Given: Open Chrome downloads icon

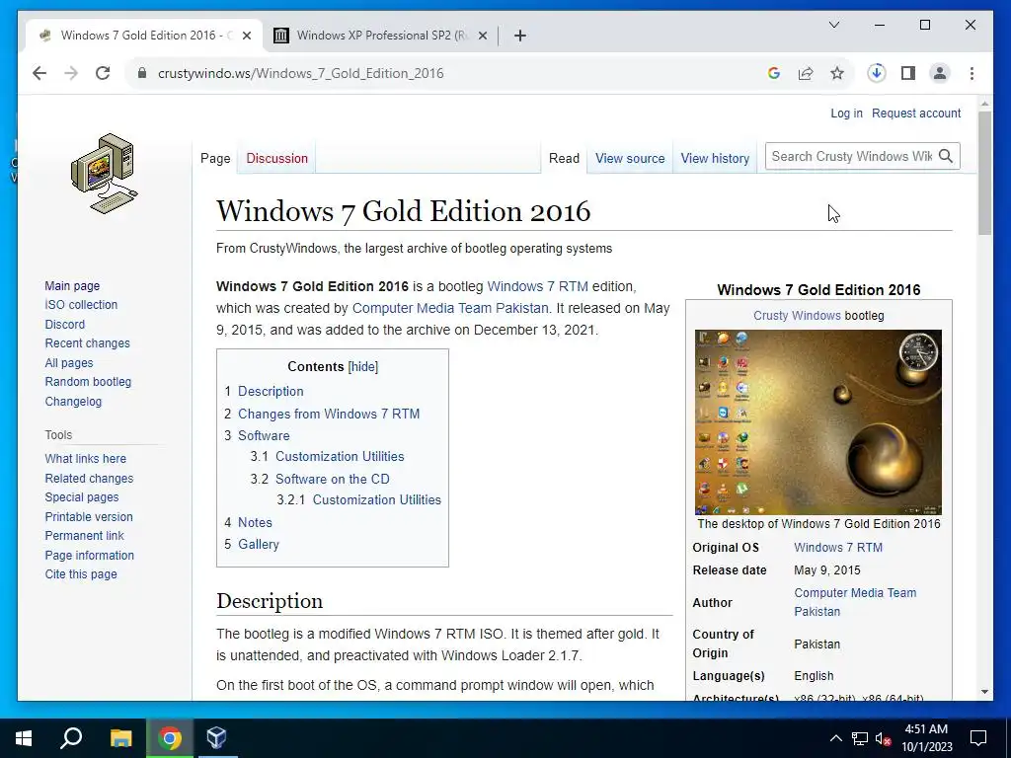Looking at the screenshot, I should pos(877,73).
